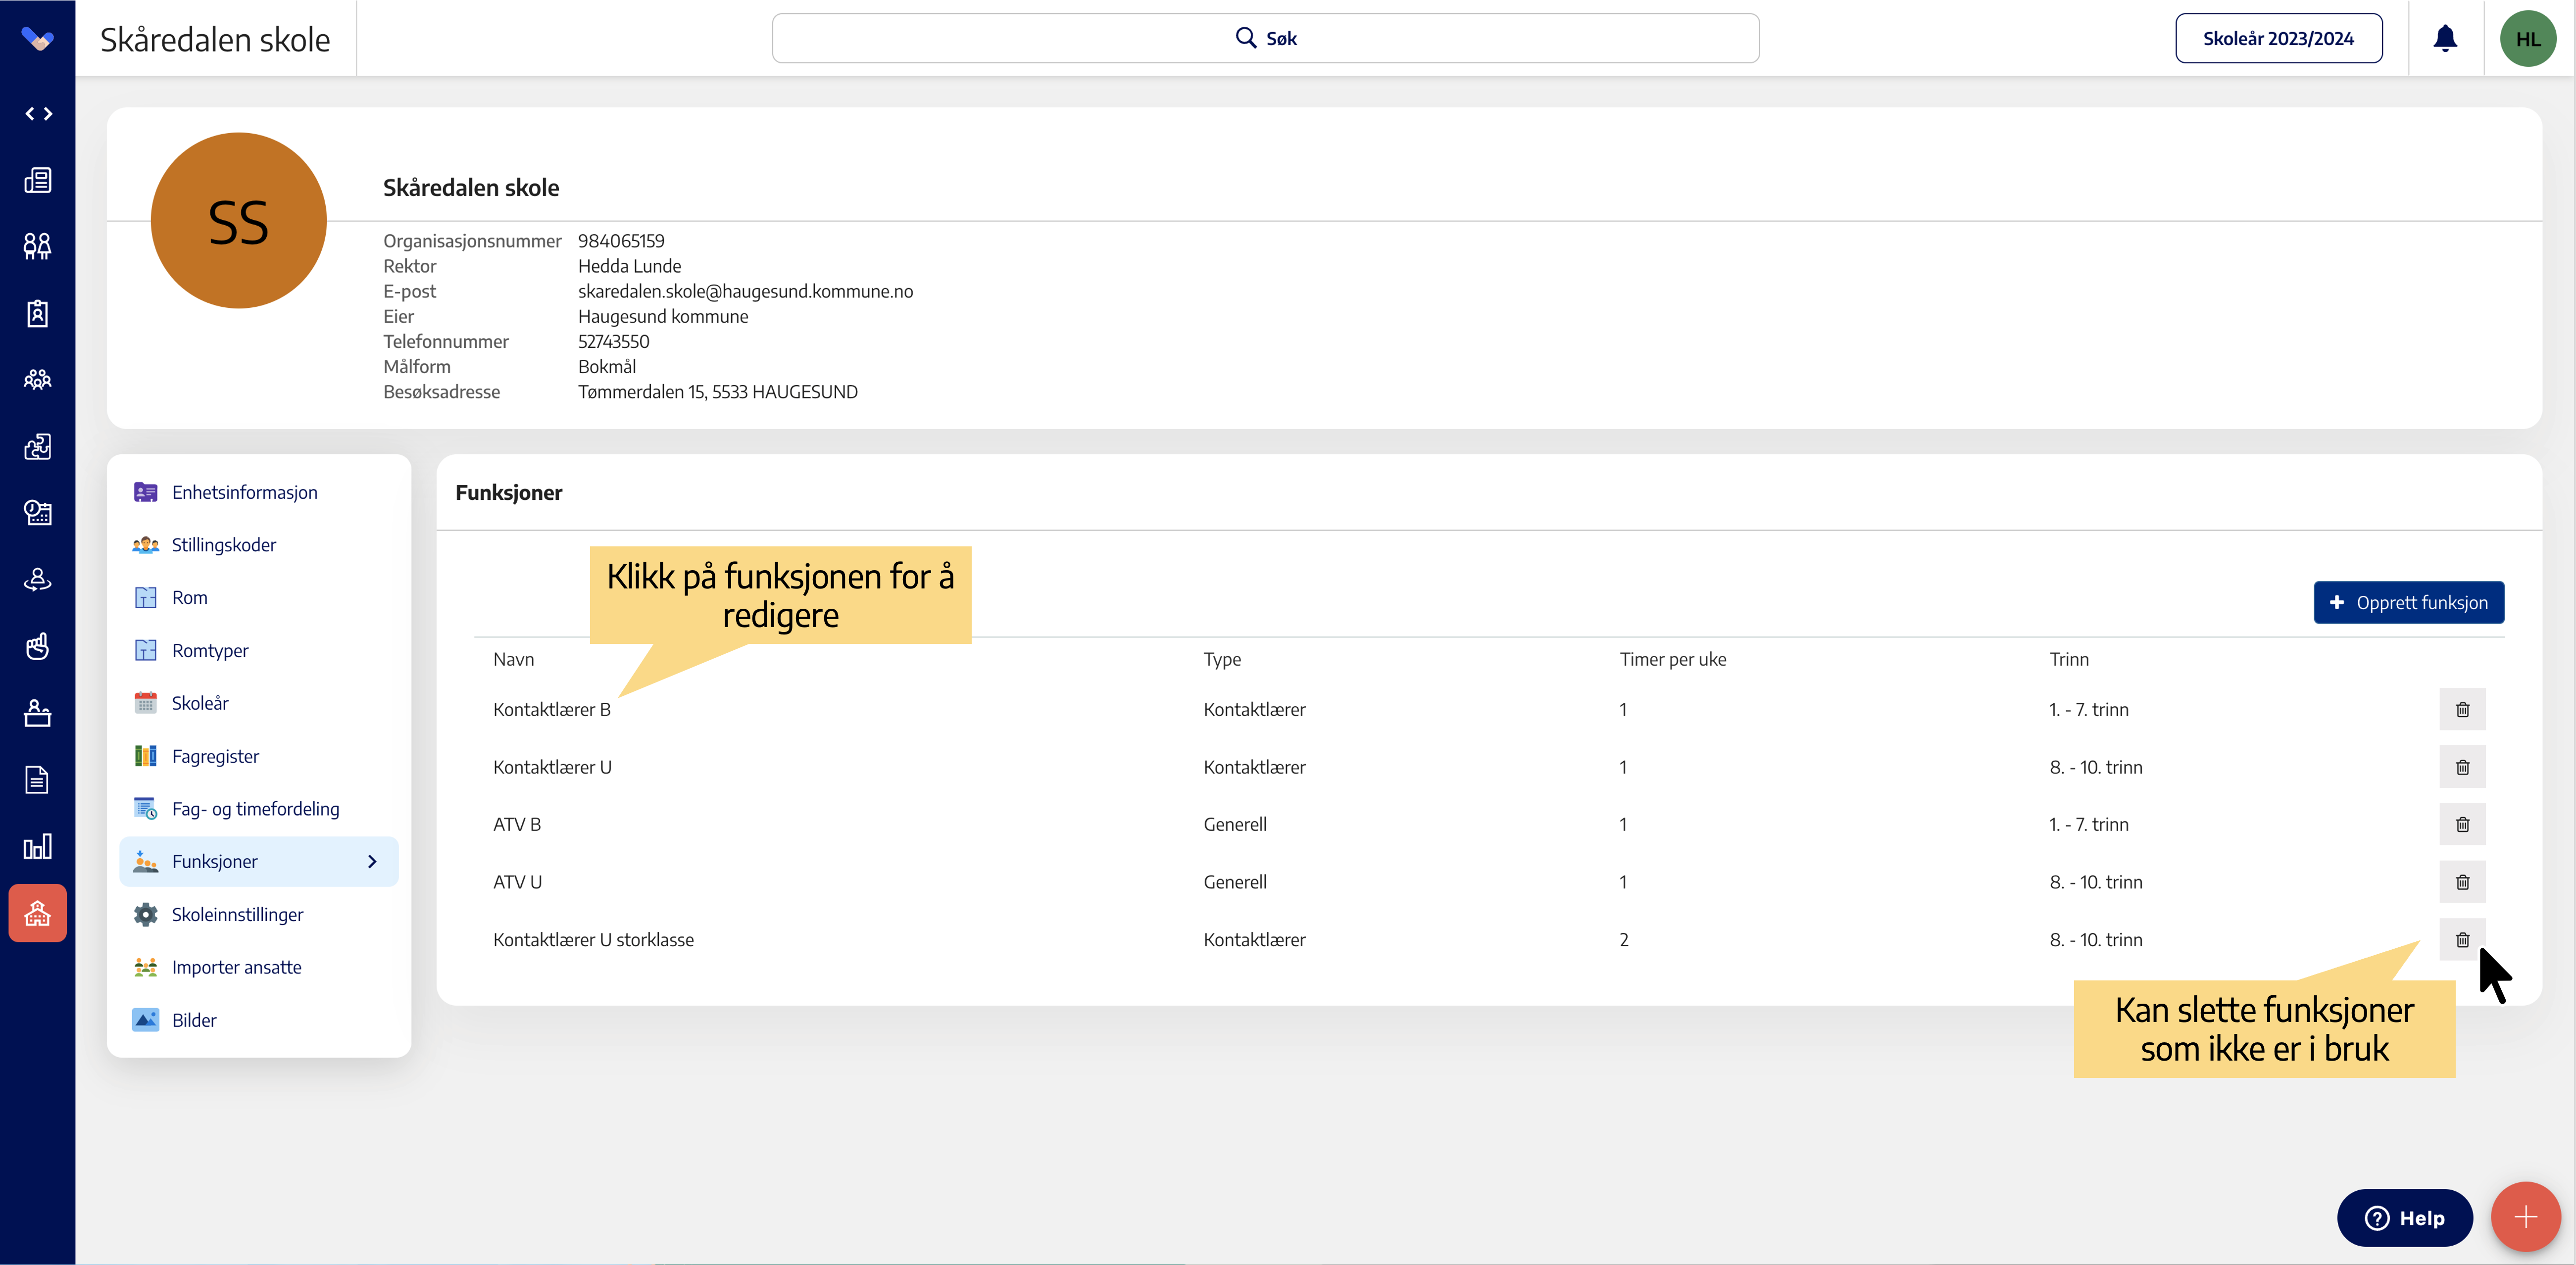Edit the Kontaktlærer B function
Viewport: 2576px width, 1265px height.
(x=552, y=709)
